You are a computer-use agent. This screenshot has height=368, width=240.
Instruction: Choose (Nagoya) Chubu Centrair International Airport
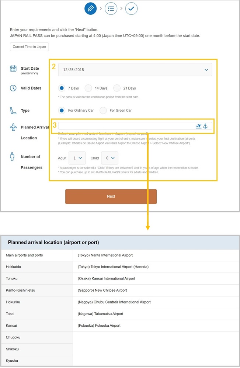[x=156, y=302]
